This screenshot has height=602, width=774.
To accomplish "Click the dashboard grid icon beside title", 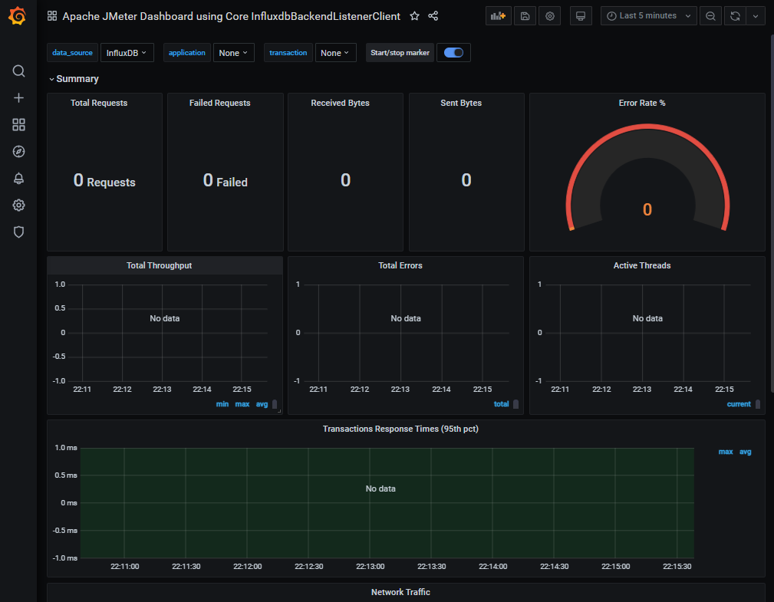I will 52,16.
